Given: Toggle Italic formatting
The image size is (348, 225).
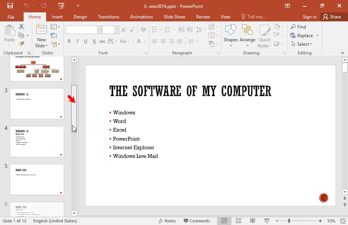Looking at the screenshot, I should tap(77, 41).
